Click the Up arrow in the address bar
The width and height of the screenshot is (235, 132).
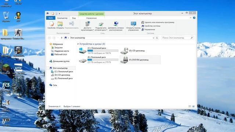(61, 38)
